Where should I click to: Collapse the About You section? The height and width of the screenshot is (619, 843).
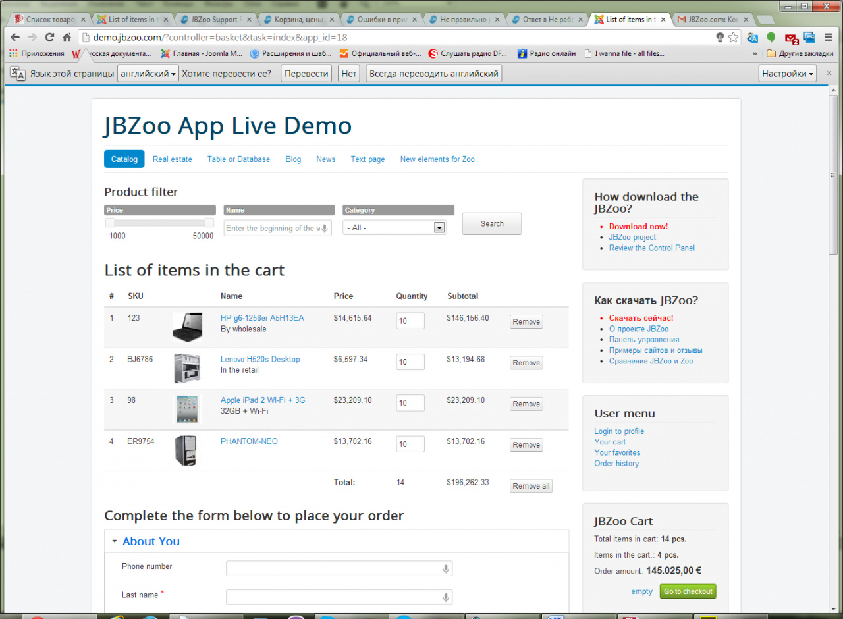[x=151, y=541]
